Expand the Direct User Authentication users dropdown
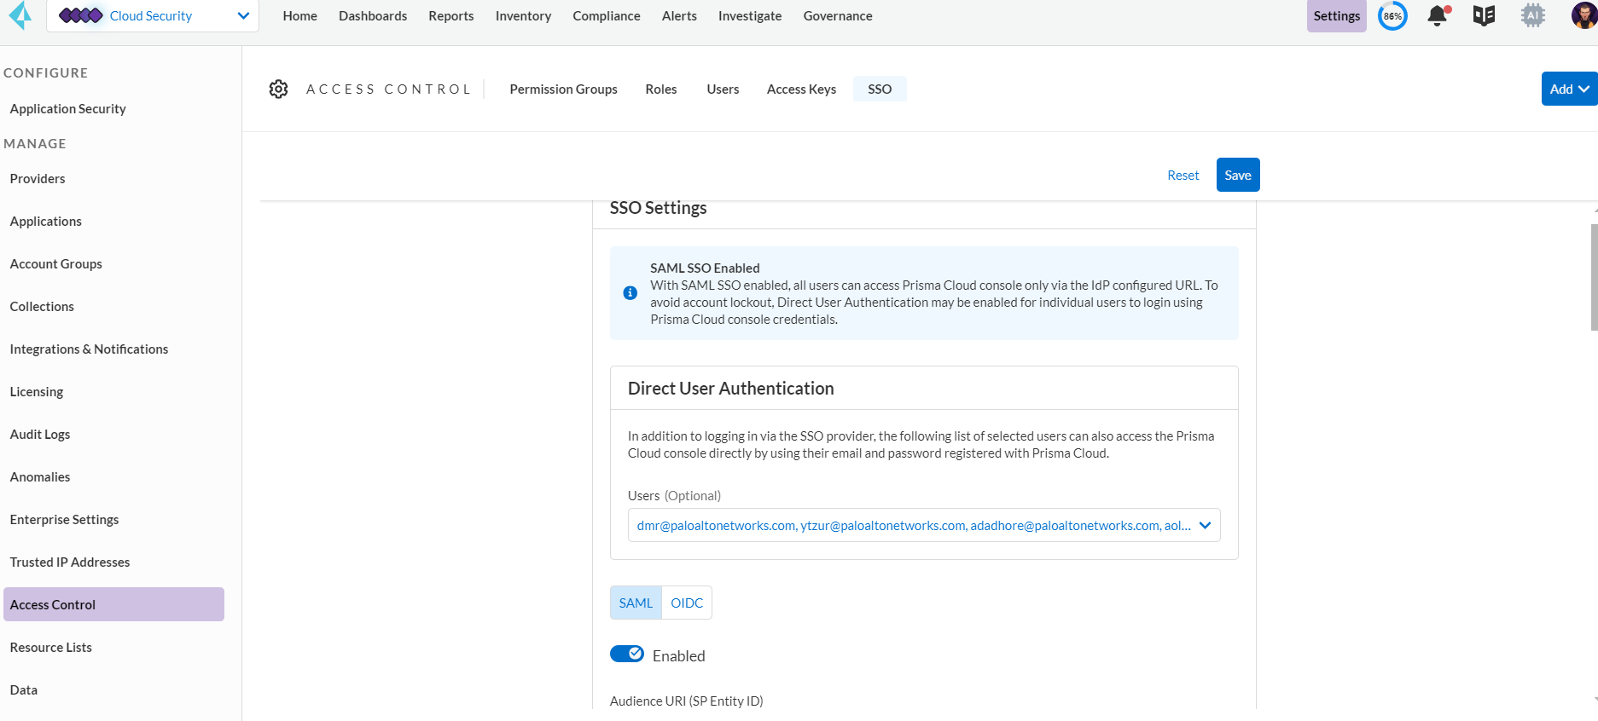This screenshot has height=721, width=1598. point(924,525)
